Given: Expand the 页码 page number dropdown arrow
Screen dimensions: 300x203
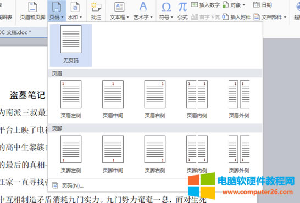Looking at the screenshot, I should 63,18.
